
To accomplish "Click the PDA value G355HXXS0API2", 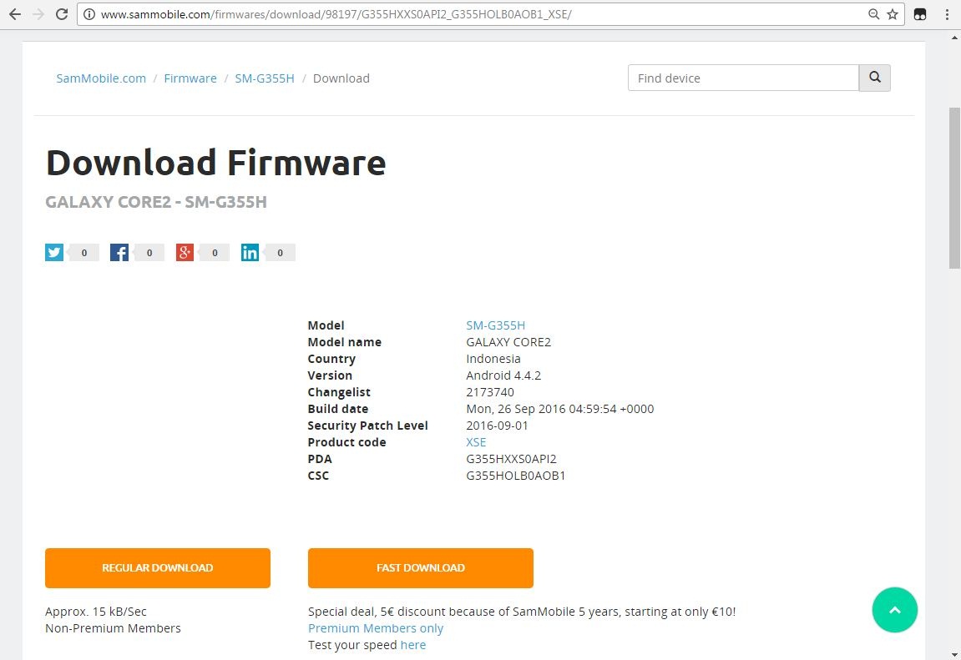I will tap(511, 459).
